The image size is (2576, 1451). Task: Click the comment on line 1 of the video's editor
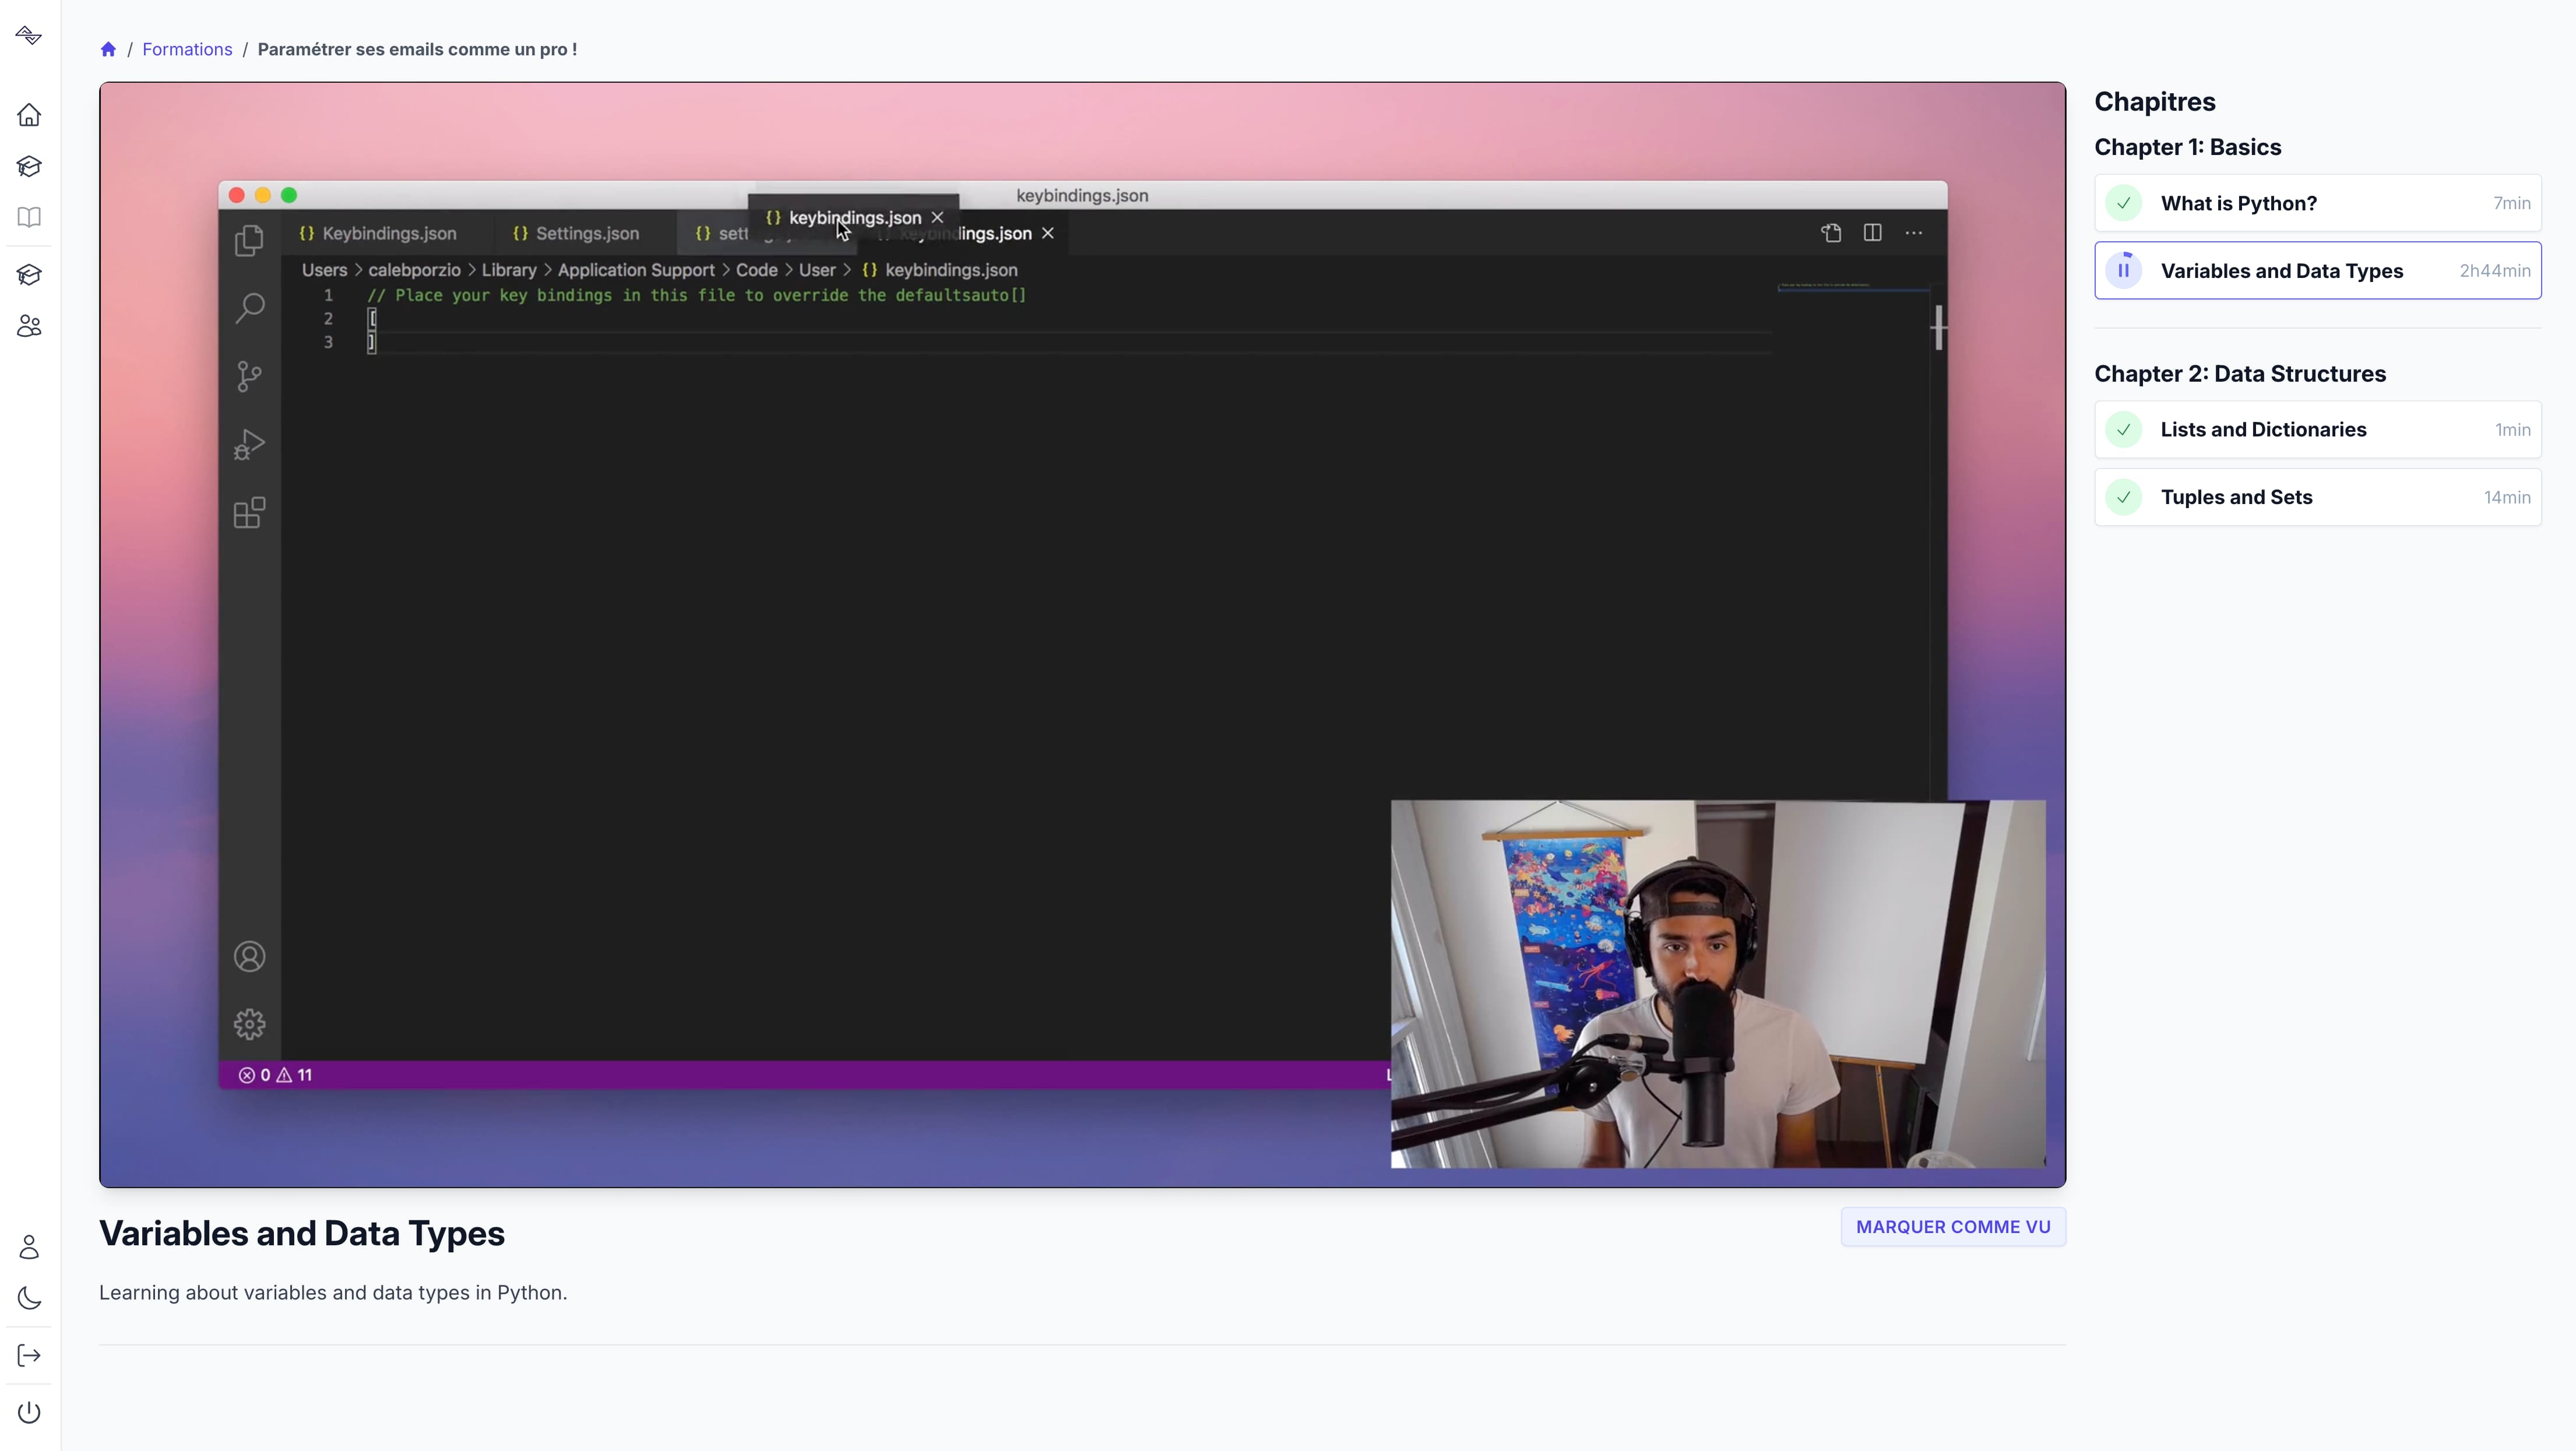[696, 295]
